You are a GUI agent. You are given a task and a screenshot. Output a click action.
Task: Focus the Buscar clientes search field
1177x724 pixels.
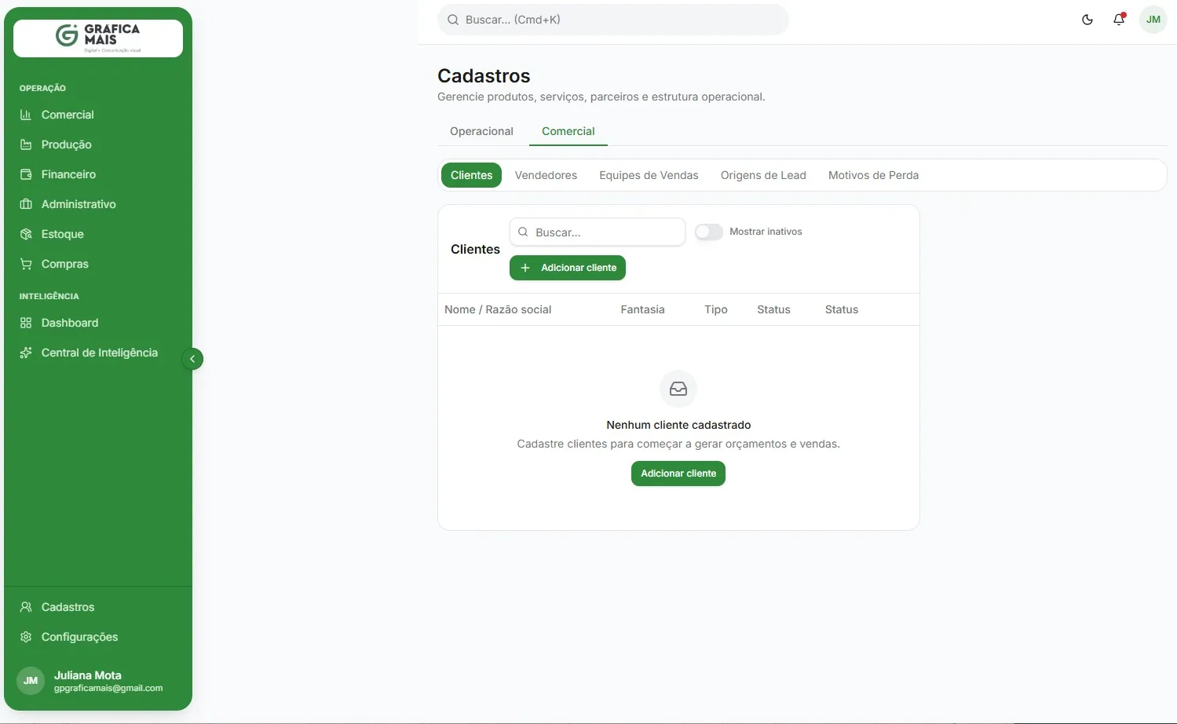click(x=598, y=232)
